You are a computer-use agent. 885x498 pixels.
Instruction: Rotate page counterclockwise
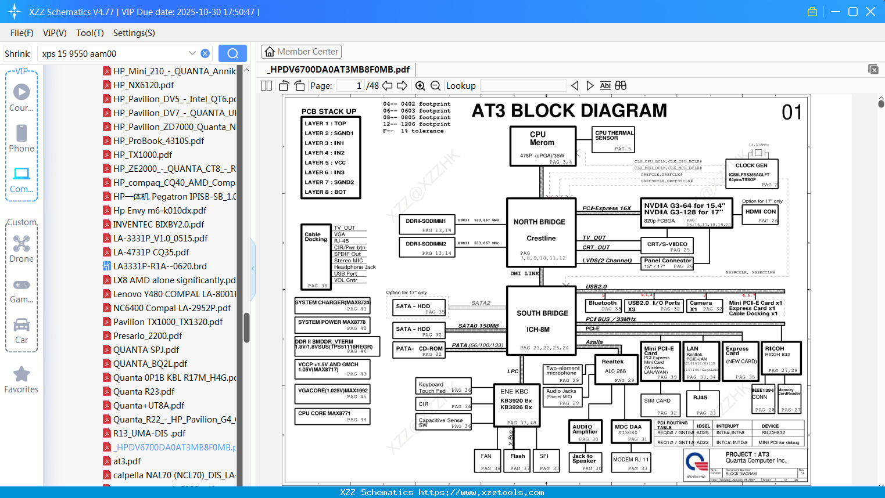(284, 85)
